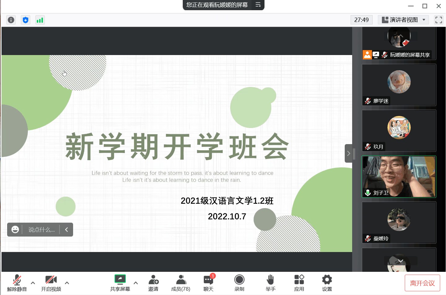Expand the audio options arrow beside 解除静音
The width and height of the screenshot is (446, 295).
click(x=33, y=283)
